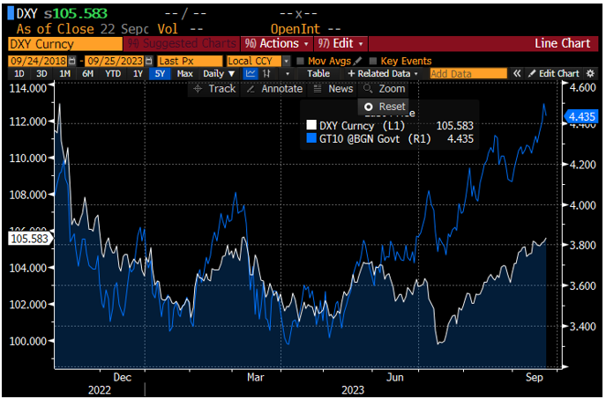The height and width of the screenshot is (399, 606).
Task: Open the Local CCY currency dropdown arrow
Action: [x=287, y=61]
